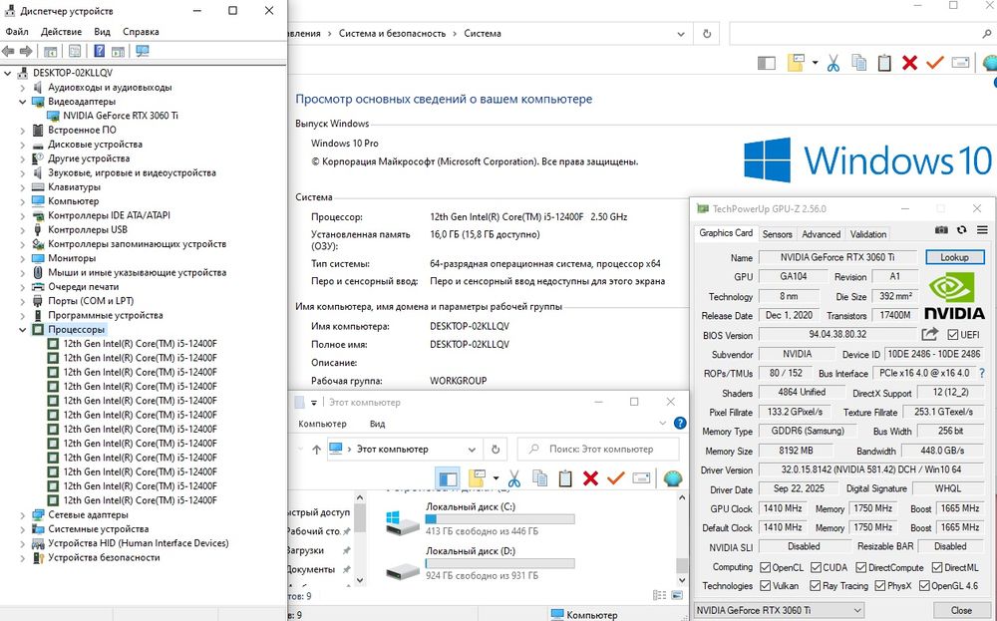This screenshot has height=621, width=997.
Task: Toggle the OpenGL 4.6 checkbox
Action: tap(924, 585)
